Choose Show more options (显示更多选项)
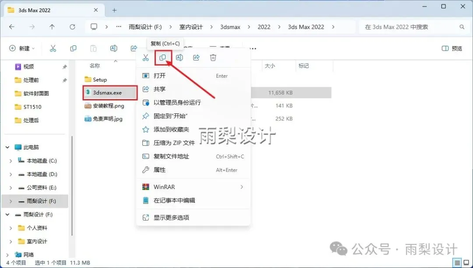 tap(193, 217)
